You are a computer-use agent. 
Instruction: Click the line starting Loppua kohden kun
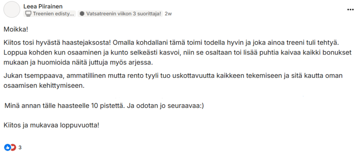178,52
